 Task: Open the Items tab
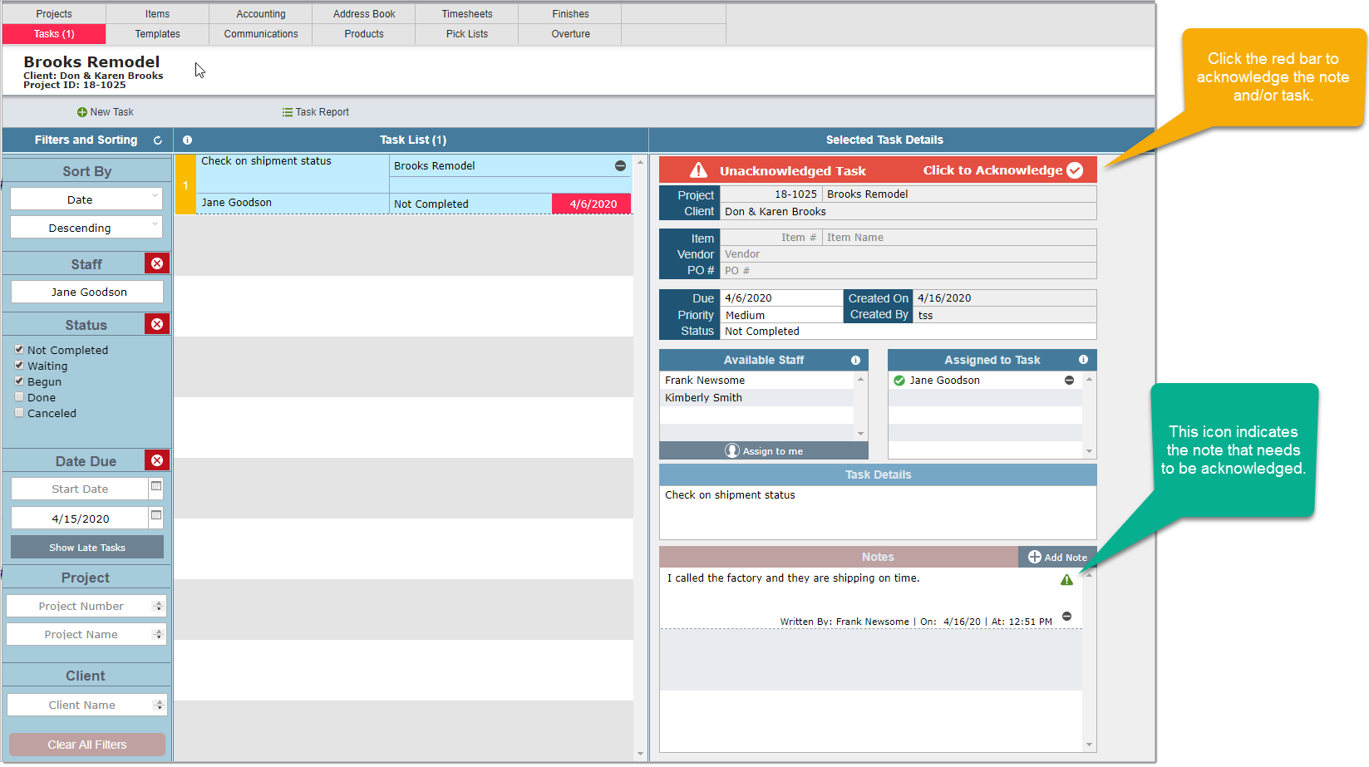pyautogui.click(x=157, y=14)
